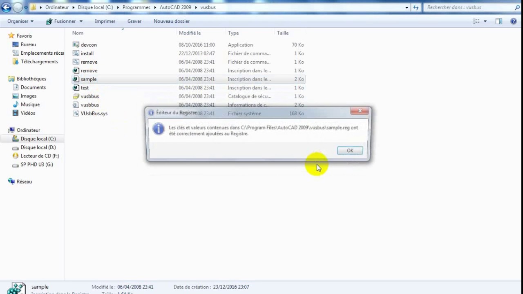Click Nouveau dossier button
Viewport: 523px width, 294px height.
point(172,21)
